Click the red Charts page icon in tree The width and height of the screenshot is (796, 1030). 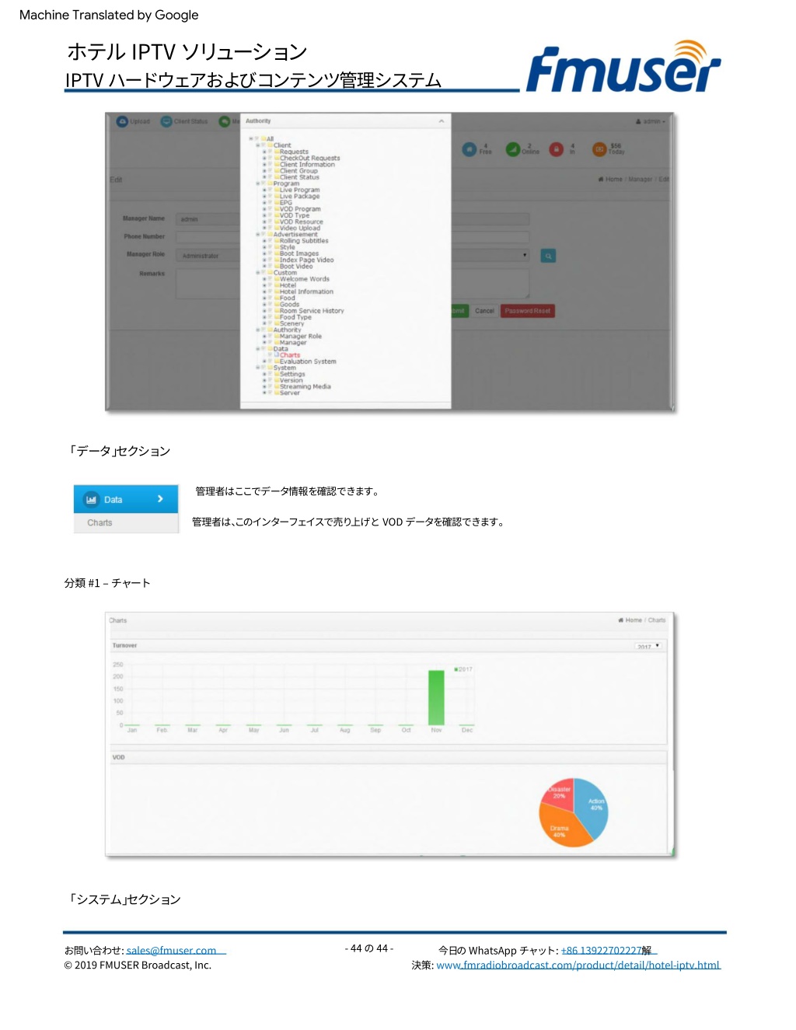click(277, 355)
